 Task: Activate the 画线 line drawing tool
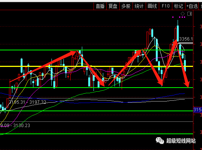pos(152,6)
